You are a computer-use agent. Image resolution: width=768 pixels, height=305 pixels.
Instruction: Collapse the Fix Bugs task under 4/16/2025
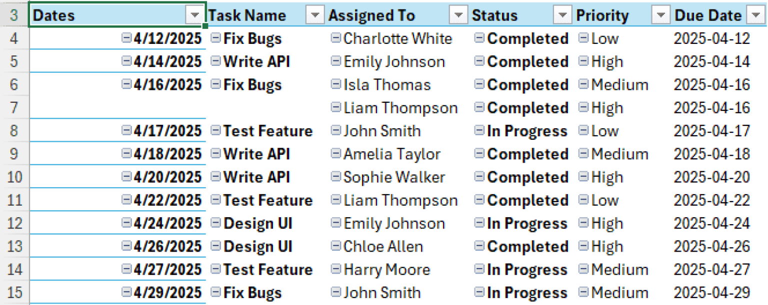click(215, 85)
